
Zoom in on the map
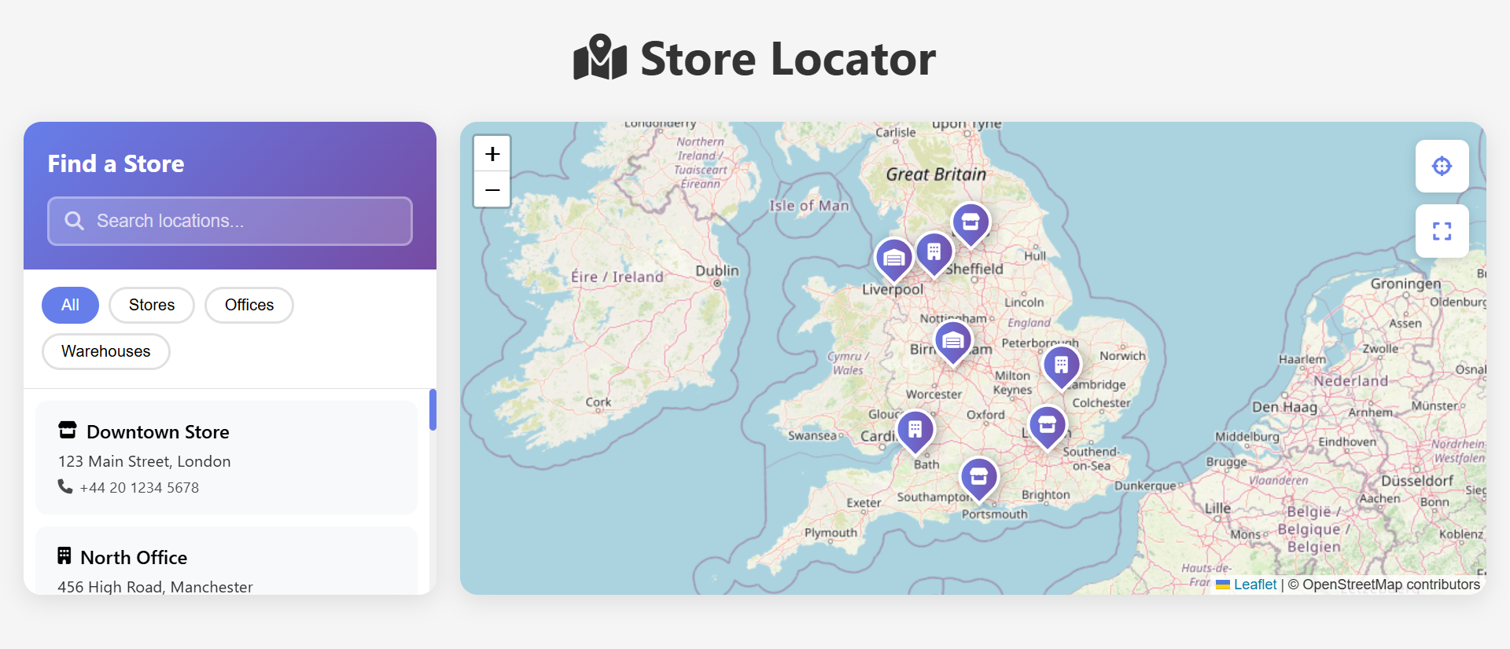492,154
